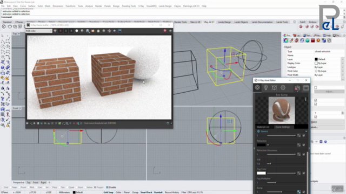Viewport: 346px width, 194px height.
Task: Open the Properties panel tab icon
Action: [x=288, y=36]
